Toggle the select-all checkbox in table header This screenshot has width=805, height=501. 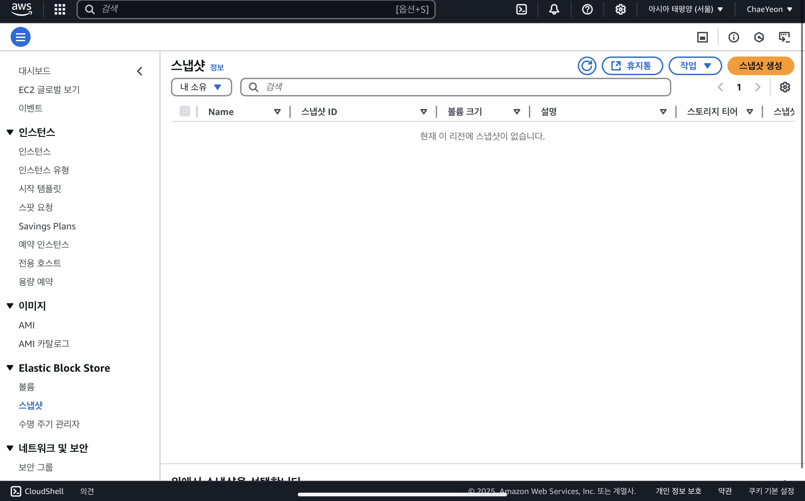tap(185, 111)
